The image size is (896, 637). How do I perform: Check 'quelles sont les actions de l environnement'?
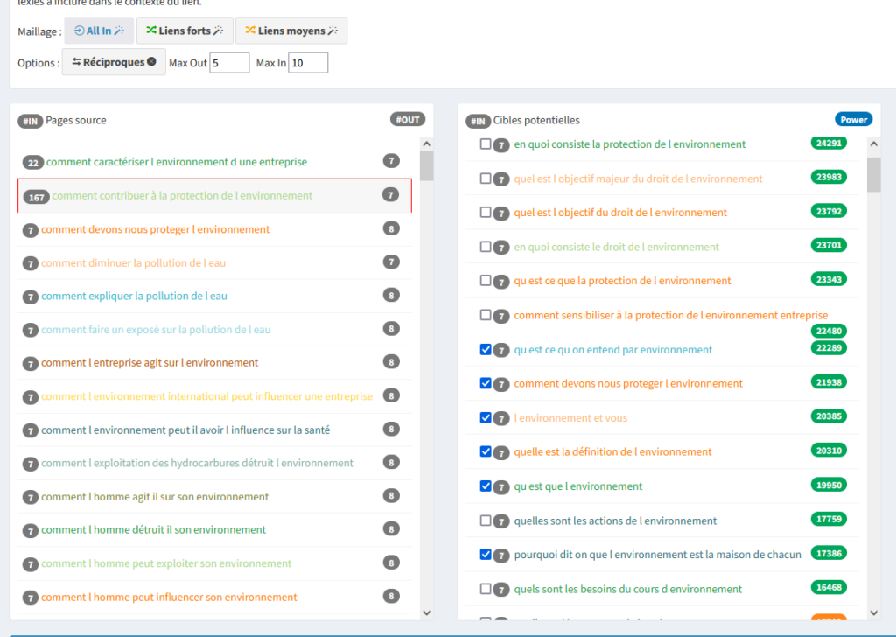(486, 521)
